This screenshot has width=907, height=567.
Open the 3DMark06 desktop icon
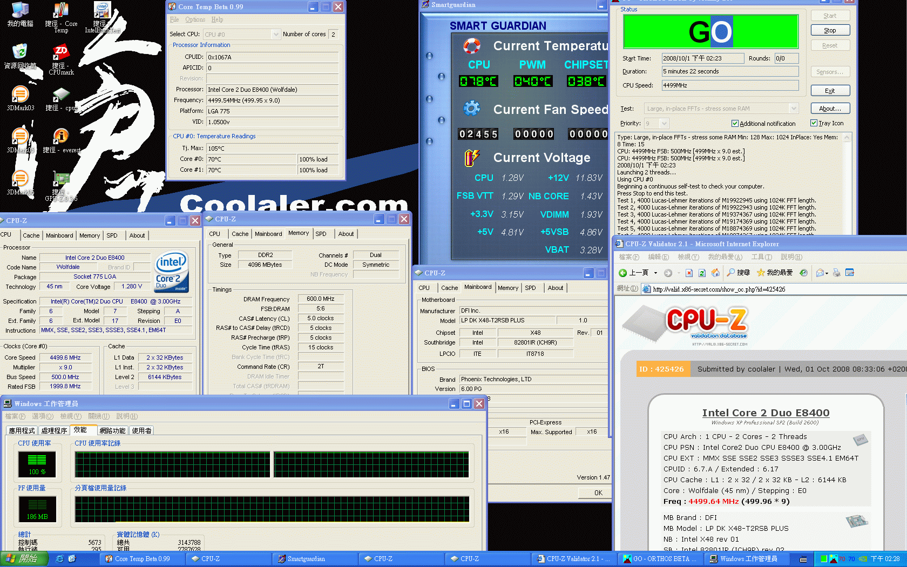click(20, 183)
